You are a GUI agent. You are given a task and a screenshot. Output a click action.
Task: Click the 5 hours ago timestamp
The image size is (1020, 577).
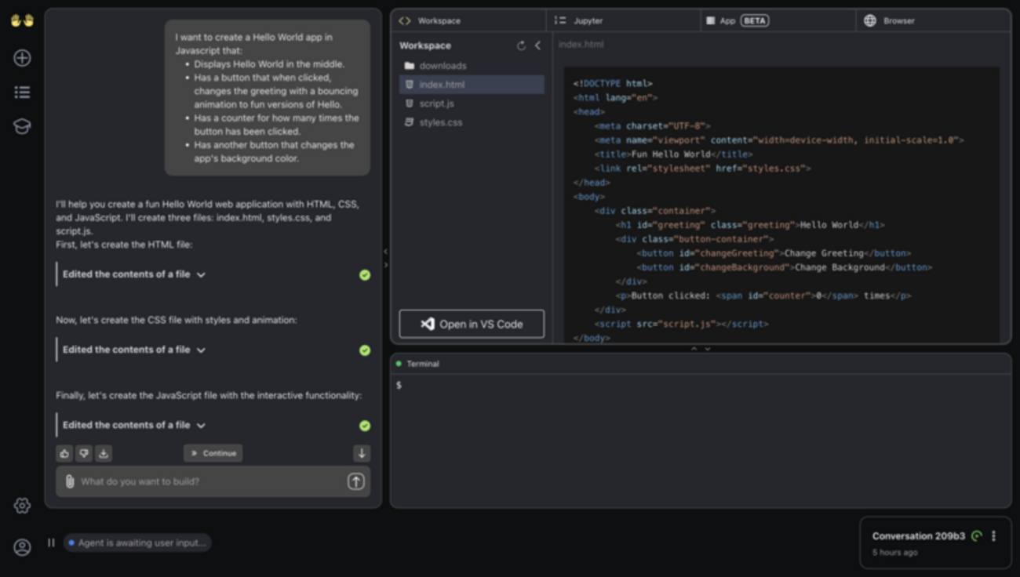[x=894, y=553]
